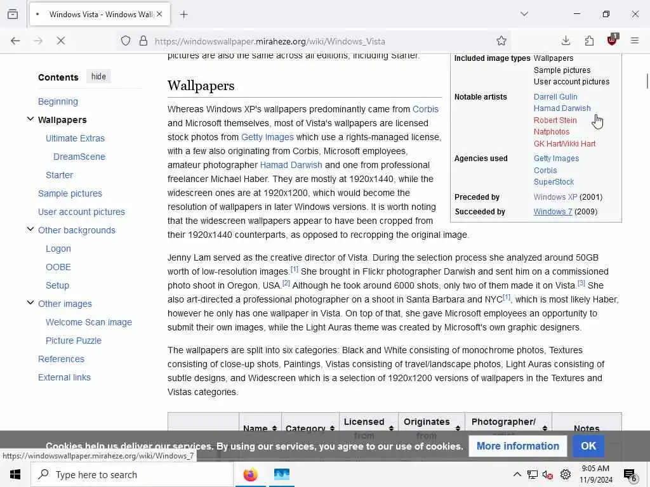This screenshot has height=487, width=650.
Task: Click the page vertical scrollbar
Action: click(x=647, y=81)
